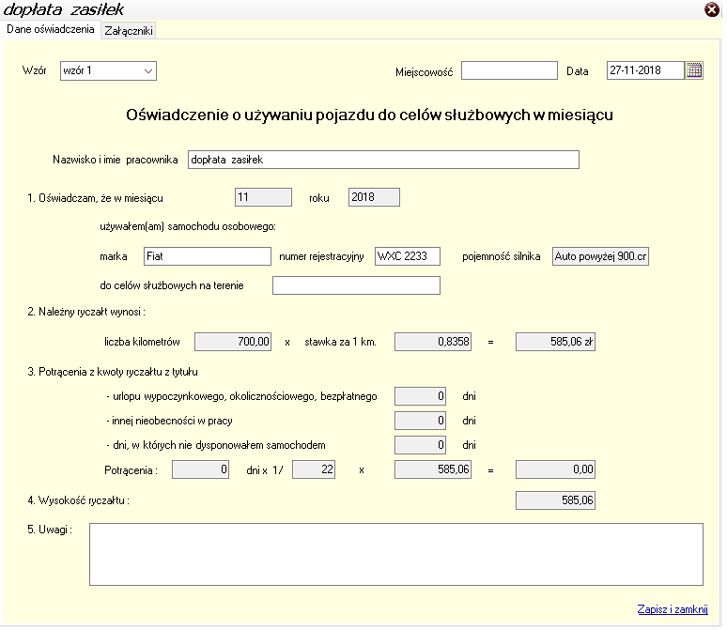Select the pojemność silnika field
The height and width of the screenshot is (630, 727).
(x=601, y=256)
